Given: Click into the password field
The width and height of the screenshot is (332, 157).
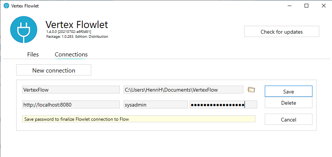Looking at the screenshot, I should pos(223,105).
